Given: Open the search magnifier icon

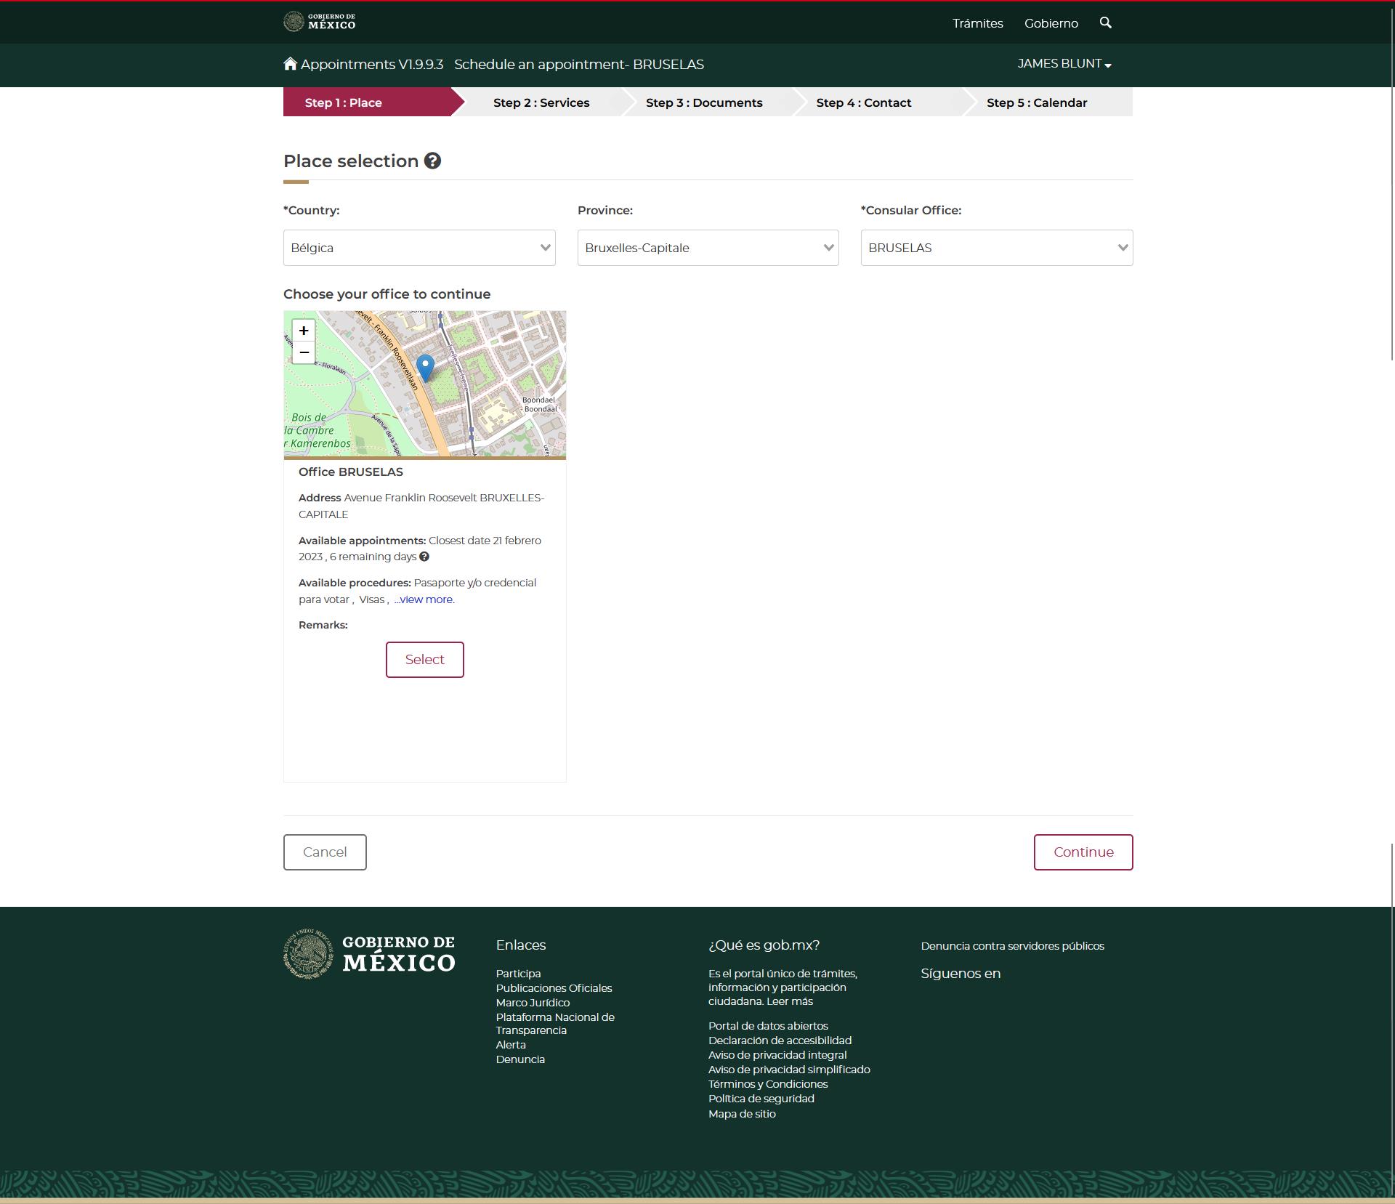Looking at the screenshot, I should [1105, 23].
